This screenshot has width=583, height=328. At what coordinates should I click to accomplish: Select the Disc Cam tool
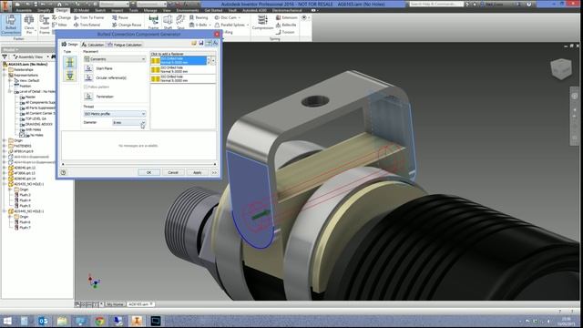coord(225,17)
